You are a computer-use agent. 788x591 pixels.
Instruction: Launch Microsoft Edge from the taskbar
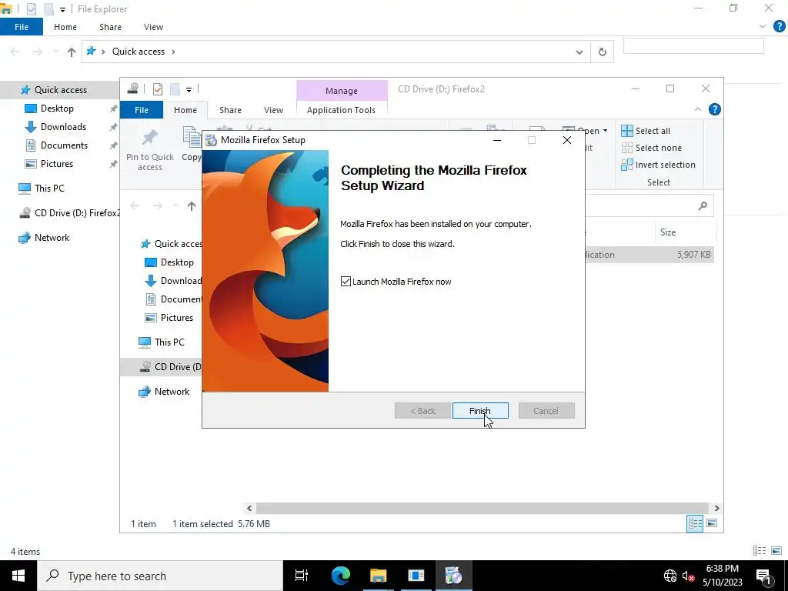(340, 576)
